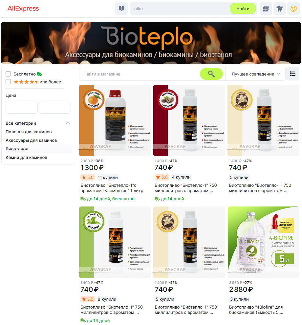The height and width of the screenshot is (325, 302).
Task: Select Поленья для каминов category
Action: pyautogui.click(x=29, y=132)
